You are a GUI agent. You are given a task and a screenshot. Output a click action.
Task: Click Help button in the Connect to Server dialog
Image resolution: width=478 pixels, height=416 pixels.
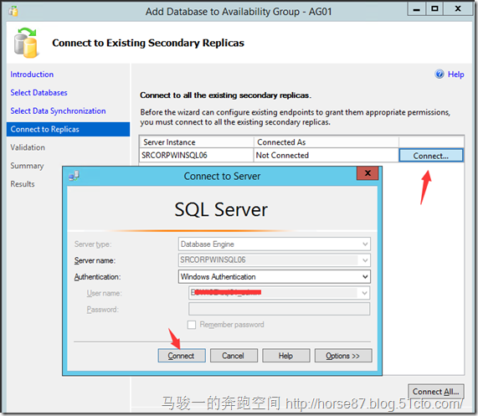tap(286, 356)
